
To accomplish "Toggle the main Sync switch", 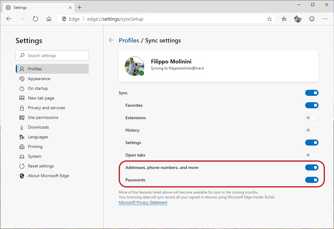I will pos(312,93).
